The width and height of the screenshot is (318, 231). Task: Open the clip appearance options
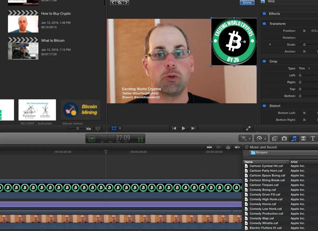[98, 128]
